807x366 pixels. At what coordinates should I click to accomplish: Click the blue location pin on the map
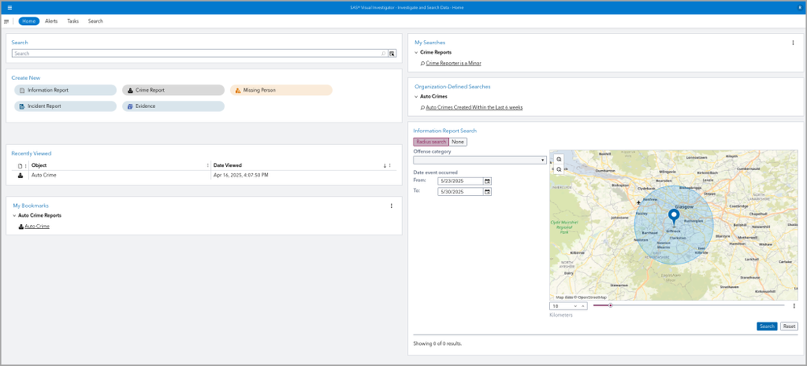pyautogui.click(x=674, y=216)
